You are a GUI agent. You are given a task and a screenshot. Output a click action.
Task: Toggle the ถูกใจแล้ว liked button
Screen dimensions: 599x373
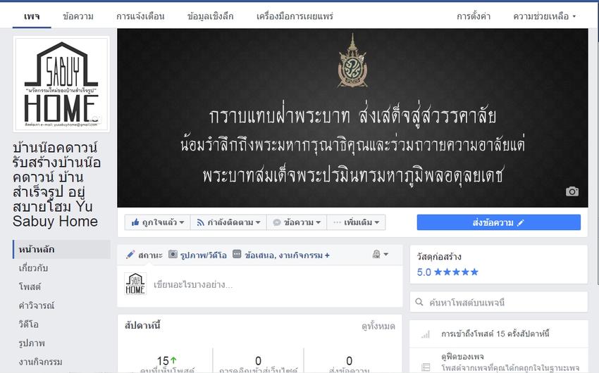pos(157,222)
